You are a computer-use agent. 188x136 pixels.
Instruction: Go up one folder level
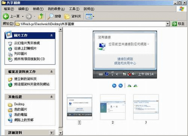(41, 17)
